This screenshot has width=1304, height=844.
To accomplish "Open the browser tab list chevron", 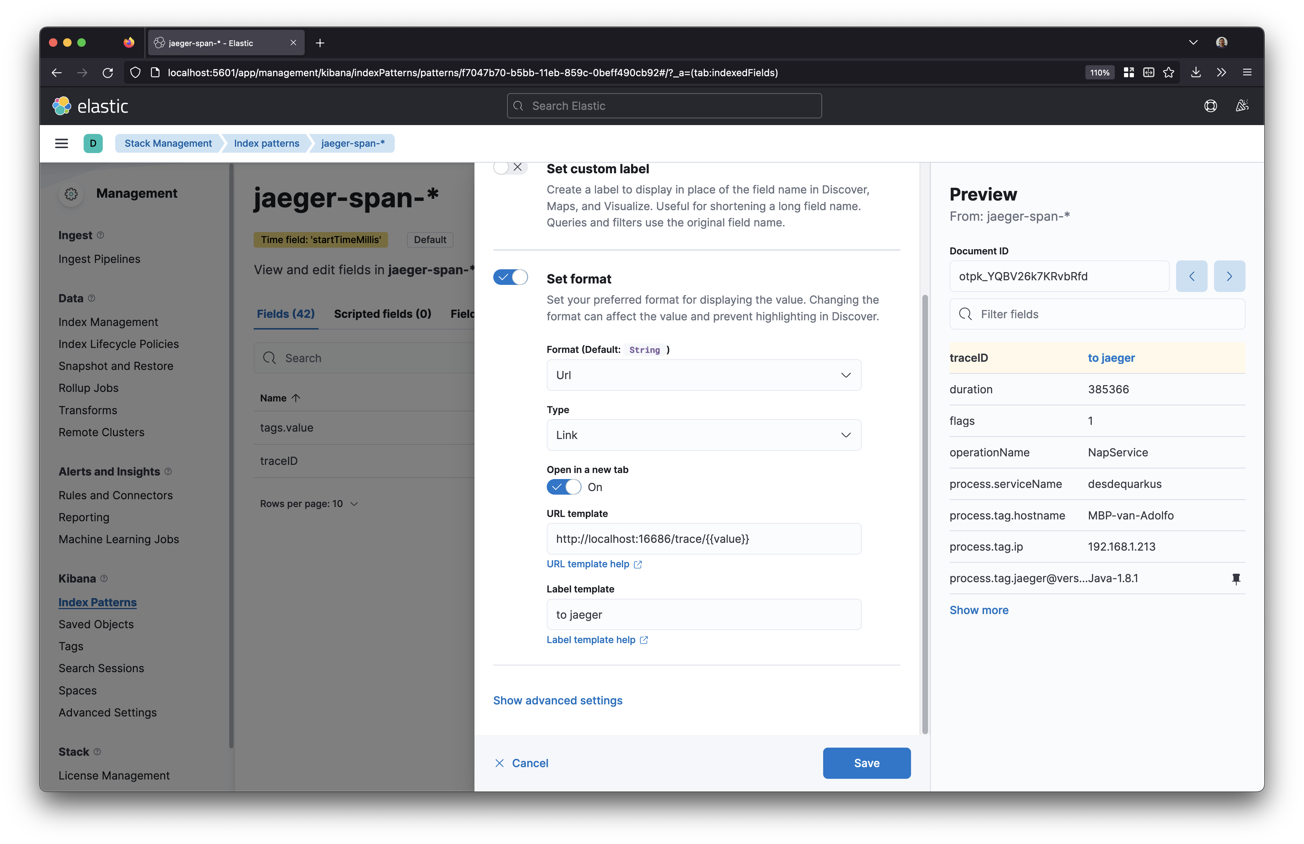I will [1193, 43].
